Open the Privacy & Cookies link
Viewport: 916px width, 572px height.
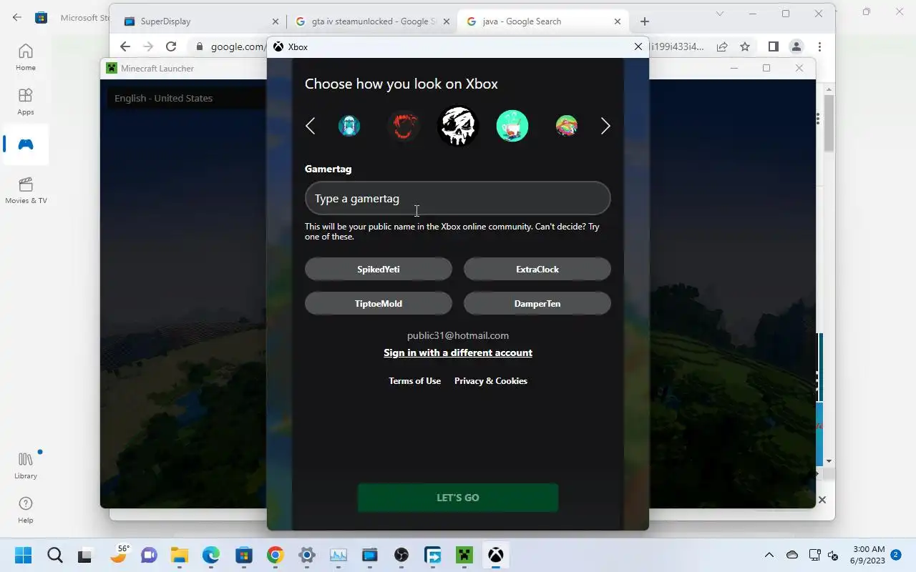point(491,381)
